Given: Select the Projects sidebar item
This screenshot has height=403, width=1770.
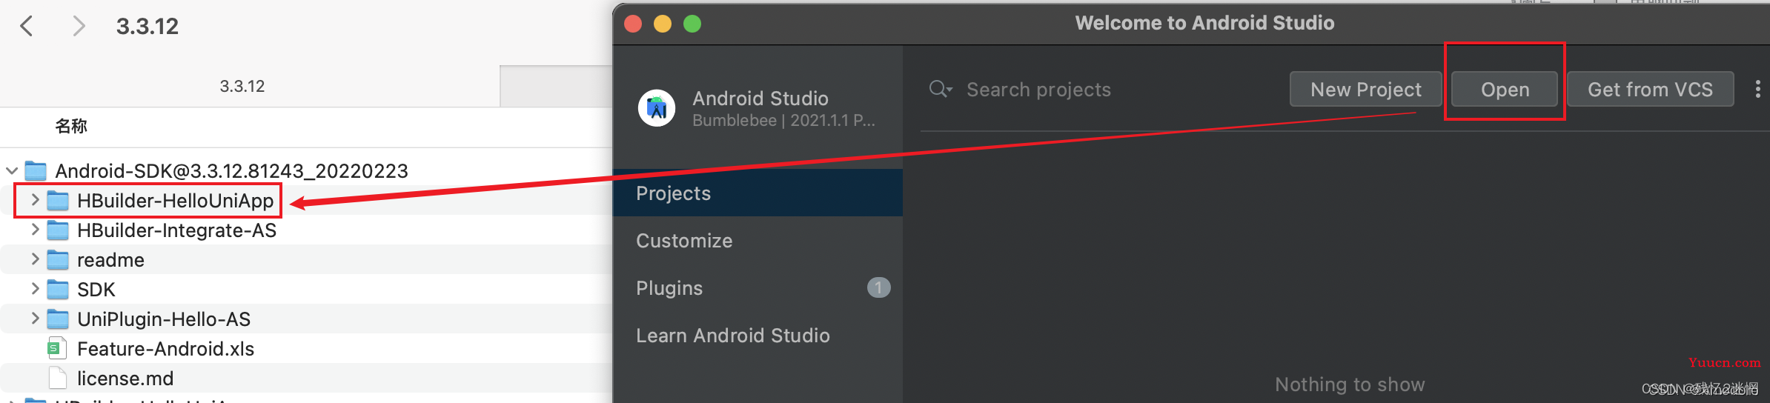Looking at the screenshot, I should (758, 193).
